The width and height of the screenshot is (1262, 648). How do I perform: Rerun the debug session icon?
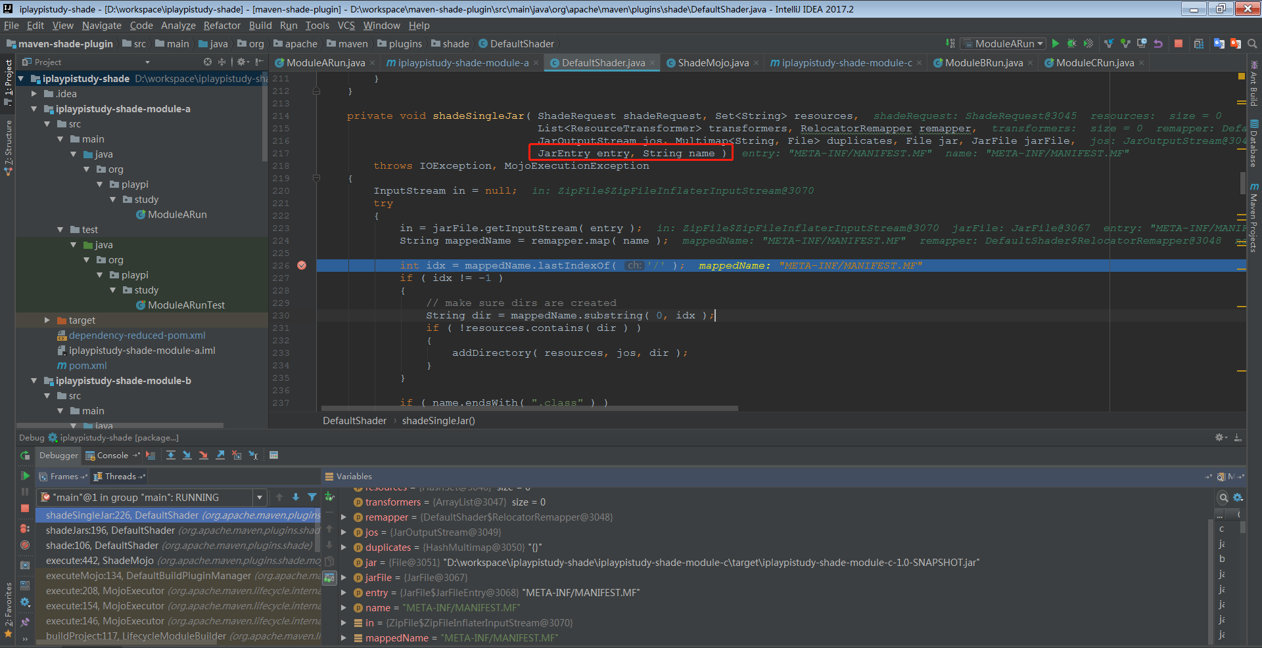click(25, 455)
